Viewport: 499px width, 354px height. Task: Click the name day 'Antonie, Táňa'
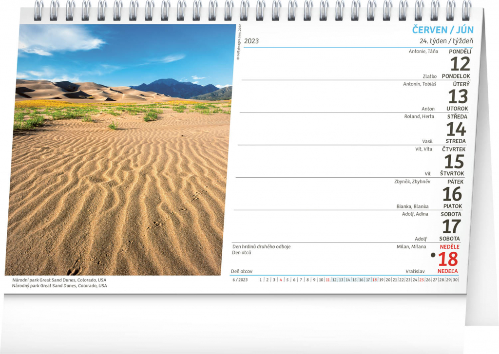tap(423, 51)
